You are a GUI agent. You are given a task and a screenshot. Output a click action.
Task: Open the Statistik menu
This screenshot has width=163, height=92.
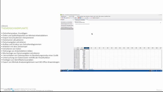pyautogui.click(x=91, y=16)
